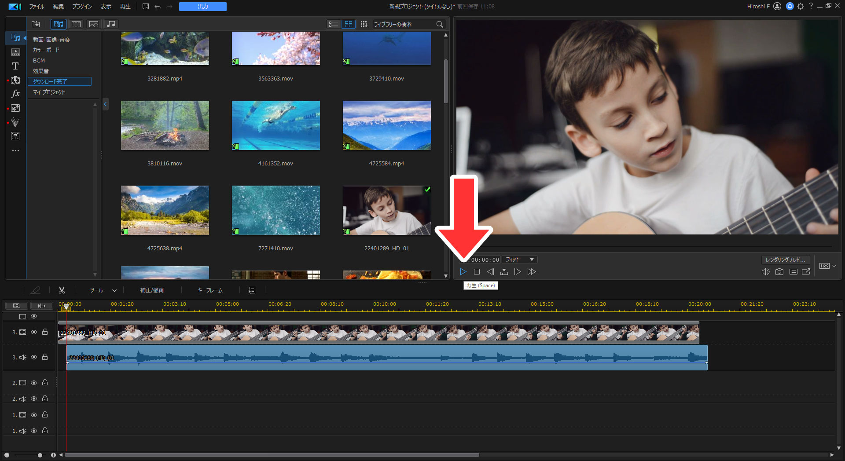This screenshot has height=461, width=845.
Task: Click the timeline horizontal scrollbar
Action: coord(272,455)
